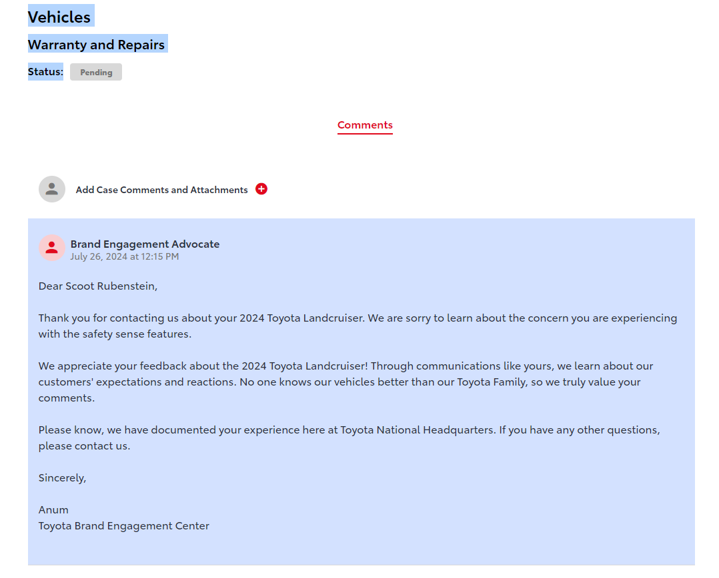
Task: Click the Anum signature name
Action: pos(53,510)
